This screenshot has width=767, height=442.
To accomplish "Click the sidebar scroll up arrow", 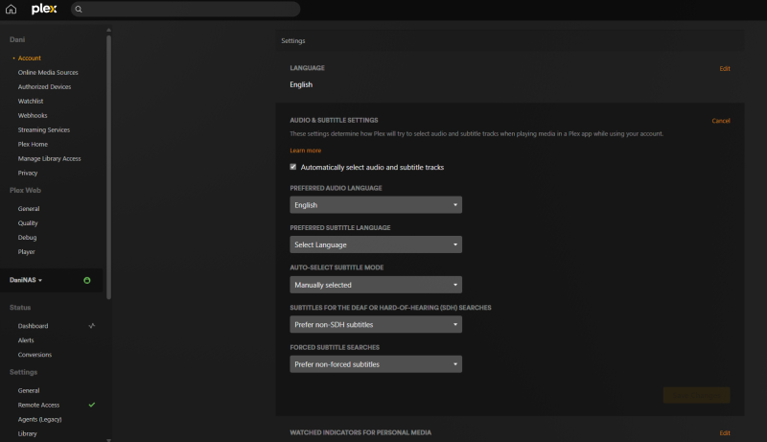I will coord(108,31).
